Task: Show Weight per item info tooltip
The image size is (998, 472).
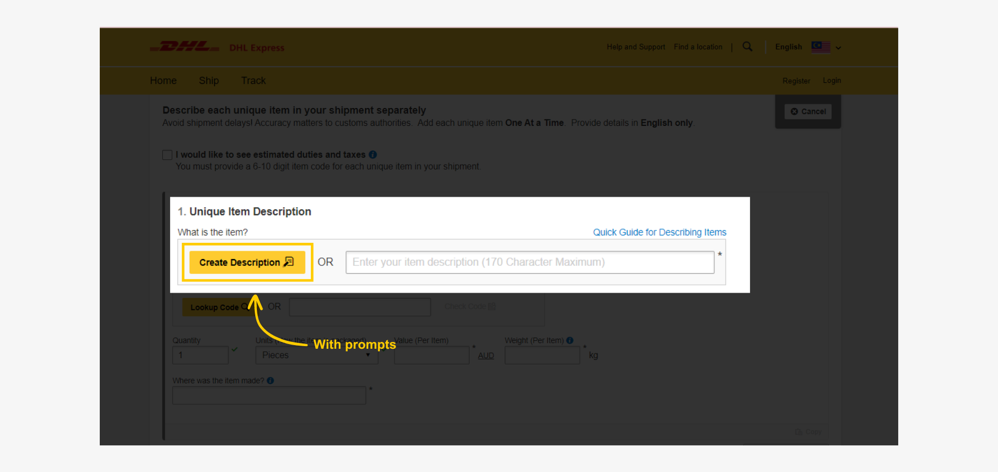Action: coord(570,340)
